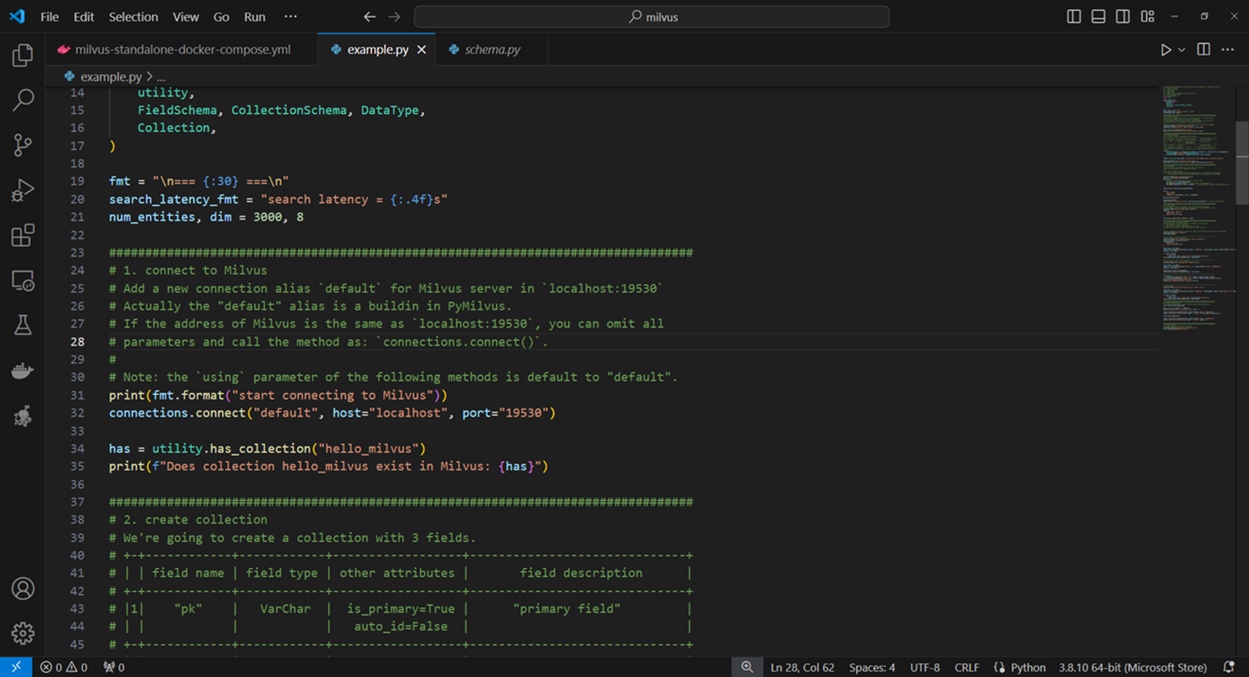Open editor More Actions ellipsis
This screenshot has height=677, width=1249.
point(1228,49)
